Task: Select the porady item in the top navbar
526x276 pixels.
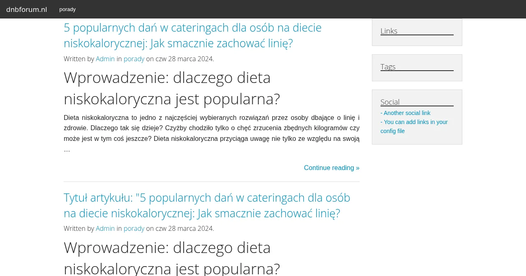Action: 67,9
